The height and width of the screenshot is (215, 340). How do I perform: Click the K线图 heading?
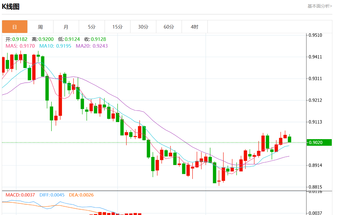pyautogui.click(x=11, y=7)
